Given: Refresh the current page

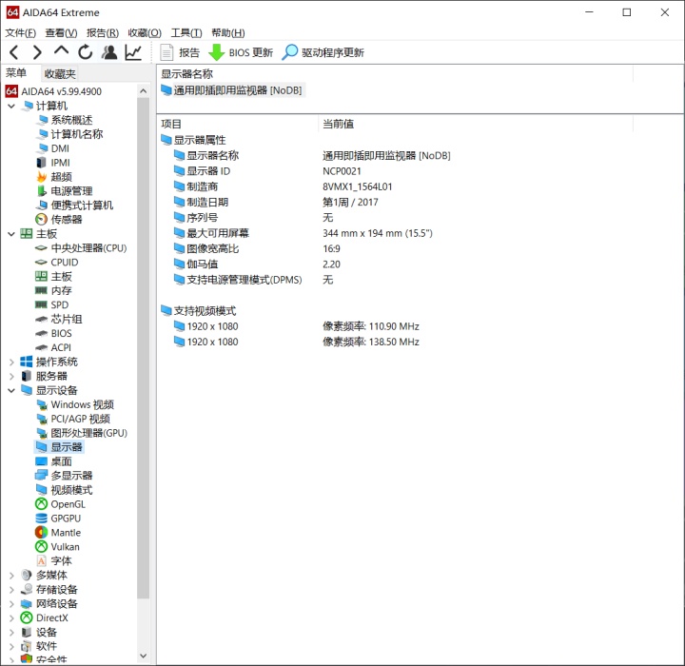Looking at the screenshot, I should (86, 52).
